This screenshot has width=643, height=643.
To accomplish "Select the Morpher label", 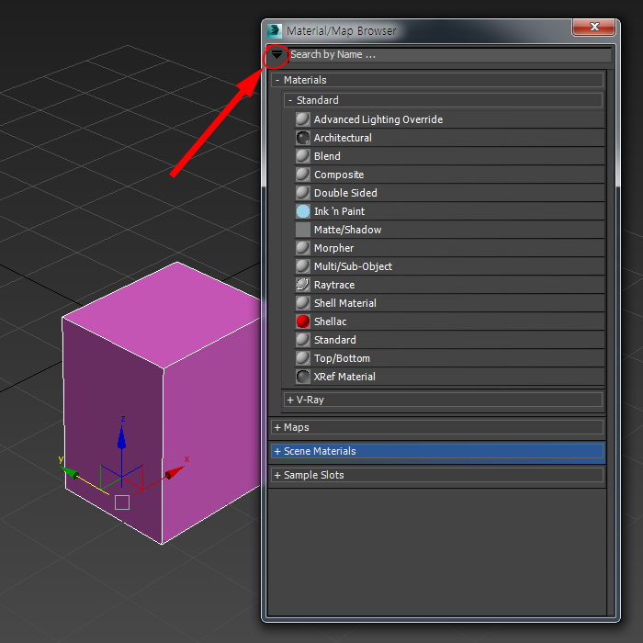I will 333,248.
